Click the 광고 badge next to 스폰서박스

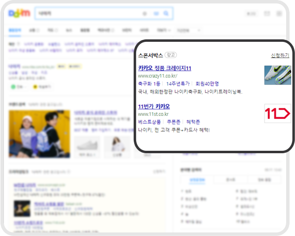coord(171,55)
